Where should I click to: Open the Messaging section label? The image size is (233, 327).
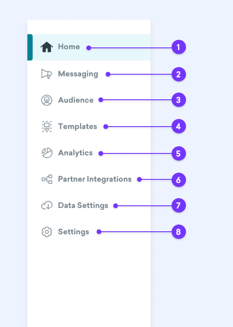[x=78, y=74]
